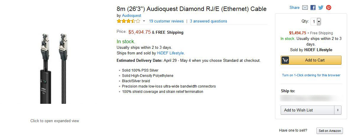
Task: Expand the star rating breakdown arrow
Action: (144, 21)
